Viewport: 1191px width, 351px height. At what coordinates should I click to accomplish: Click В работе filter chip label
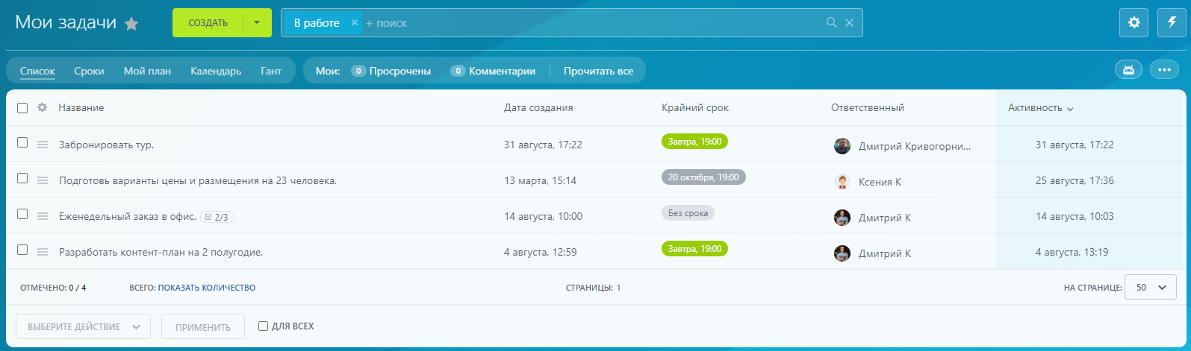pos(317,23)
